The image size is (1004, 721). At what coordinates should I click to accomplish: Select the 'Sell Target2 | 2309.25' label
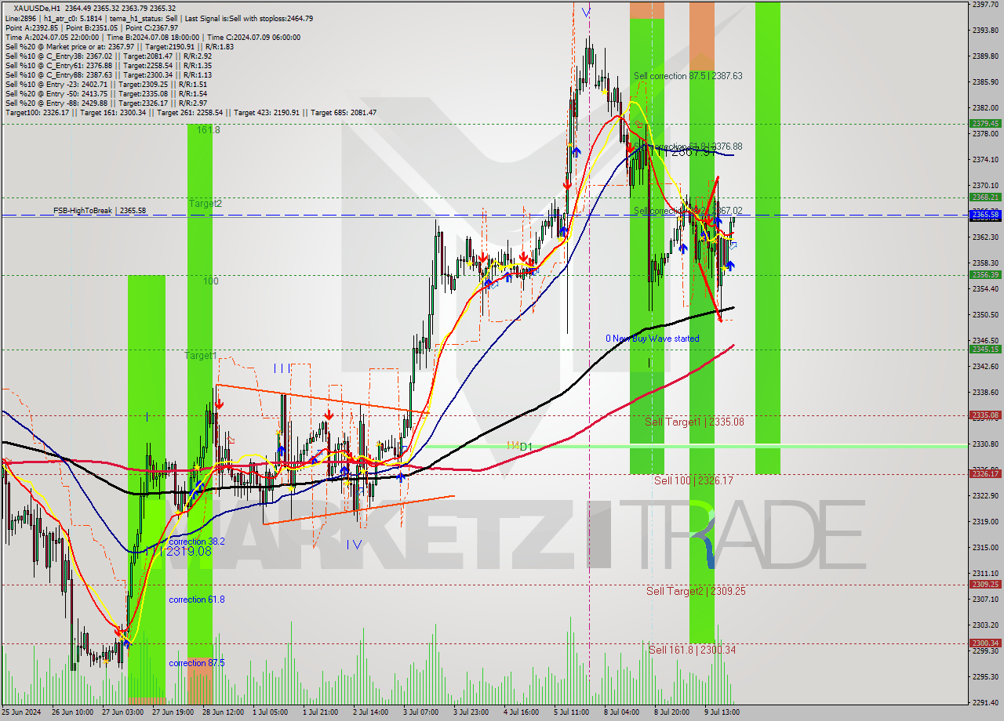tap(696, 591)
